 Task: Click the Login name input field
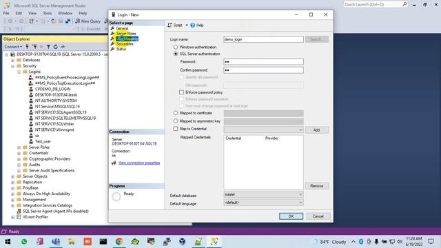263,39
